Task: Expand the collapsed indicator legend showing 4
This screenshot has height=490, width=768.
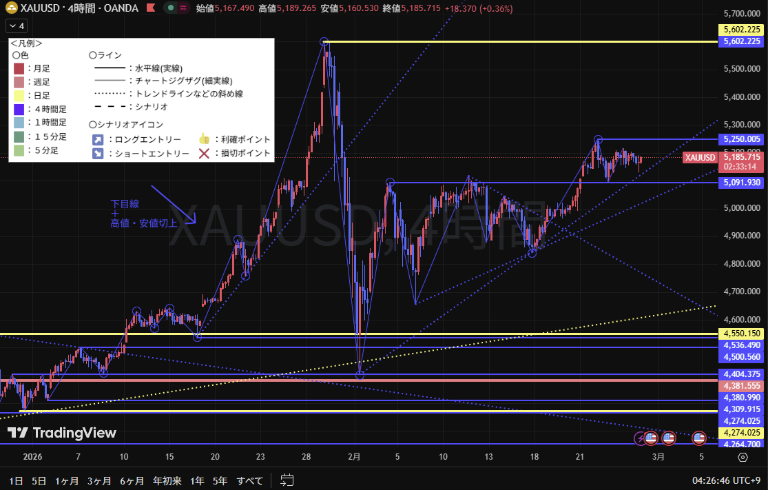Action: [x=16, y=26]
